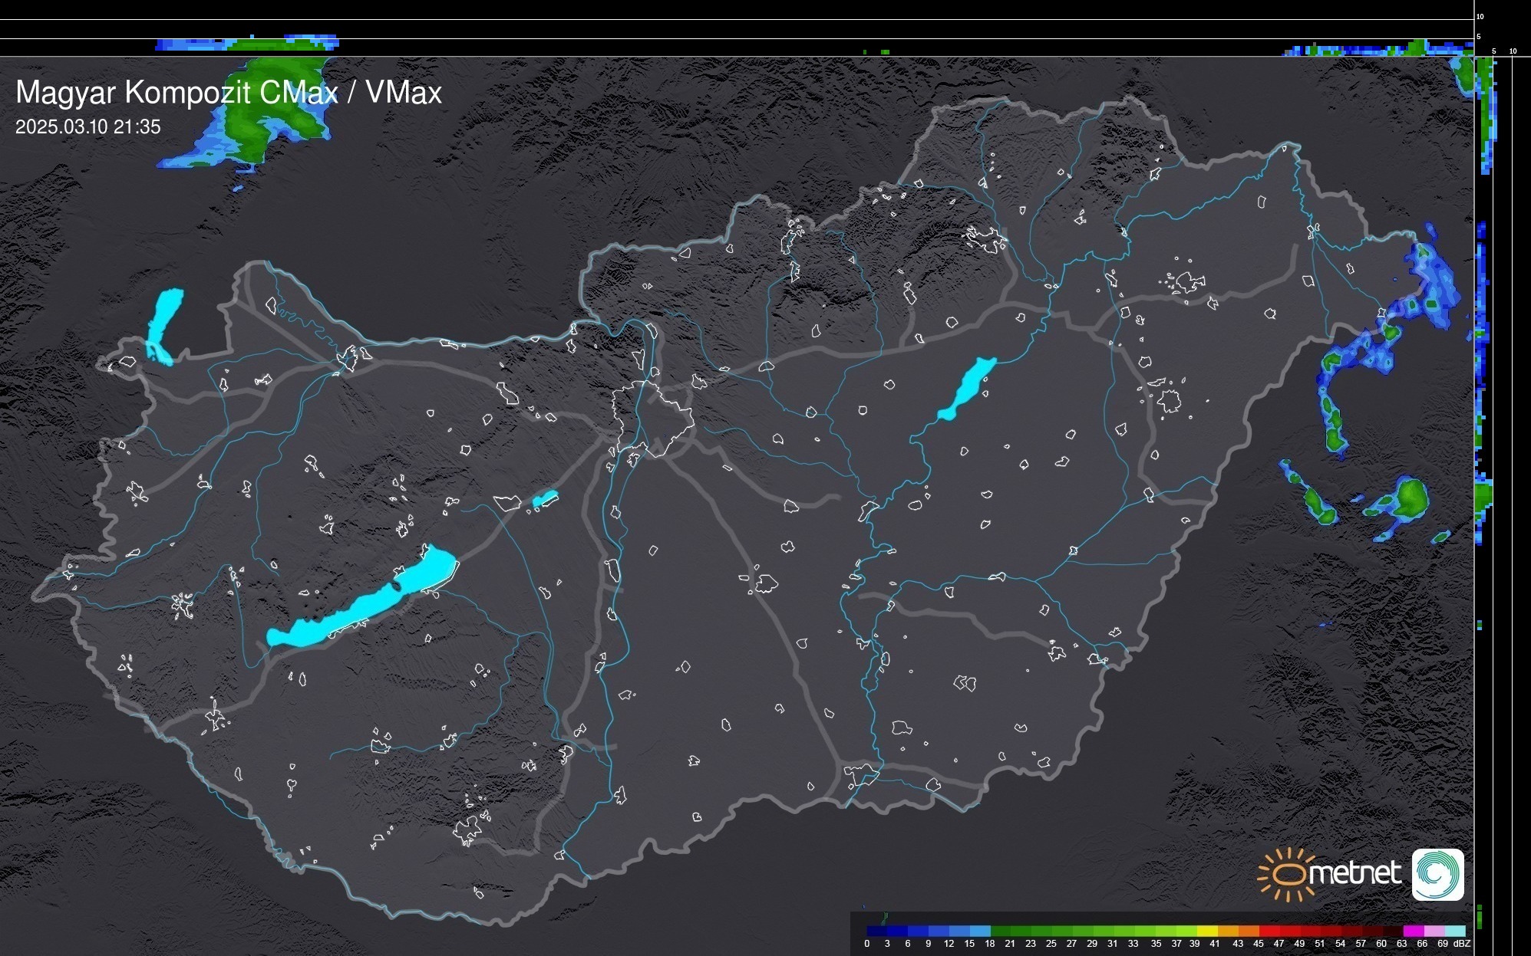1531x956 pixels.
Task: Select the magenta 63 dBZ color swatch
Action: click(x=1412, y=931)
